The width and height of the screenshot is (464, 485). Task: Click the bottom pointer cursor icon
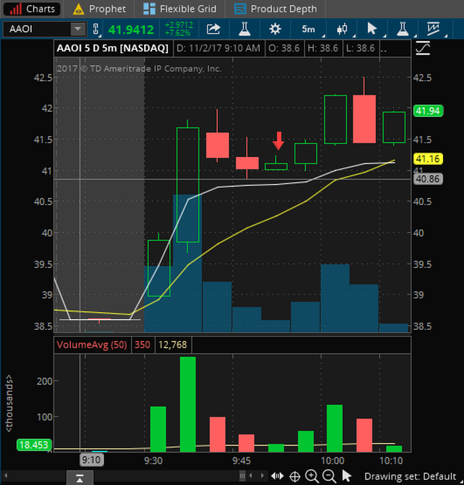coord(347,476)
